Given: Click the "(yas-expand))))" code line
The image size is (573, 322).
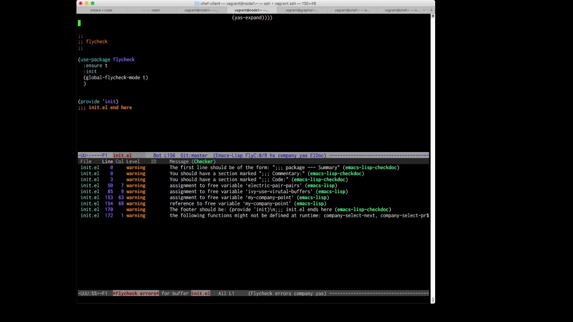Looking at the screenshot, I should (252, 17).
